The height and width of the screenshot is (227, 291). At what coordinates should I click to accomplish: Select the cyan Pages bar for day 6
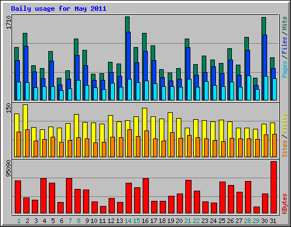[61, 95]
